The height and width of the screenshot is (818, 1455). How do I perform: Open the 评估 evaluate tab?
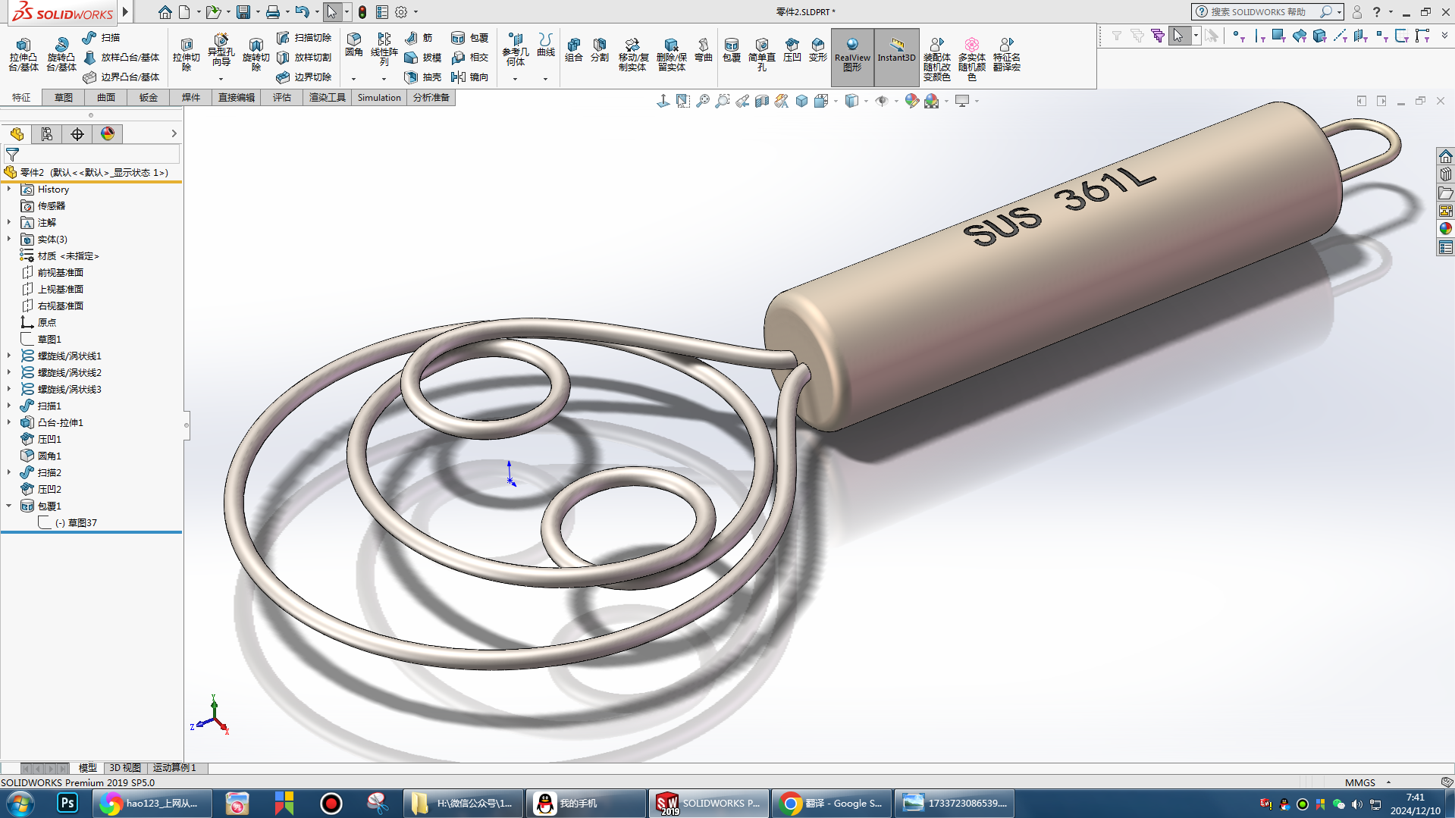[282, 98]
